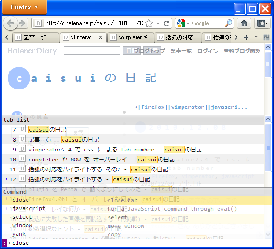Screen dimensions: 274x249
Task: Click the magnifier search icon
Action: click(228, 23)
